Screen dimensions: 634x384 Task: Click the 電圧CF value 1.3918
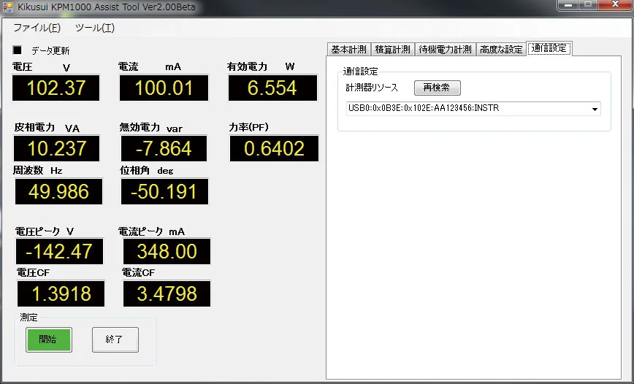pyautogui.click(x=61, y=293)
